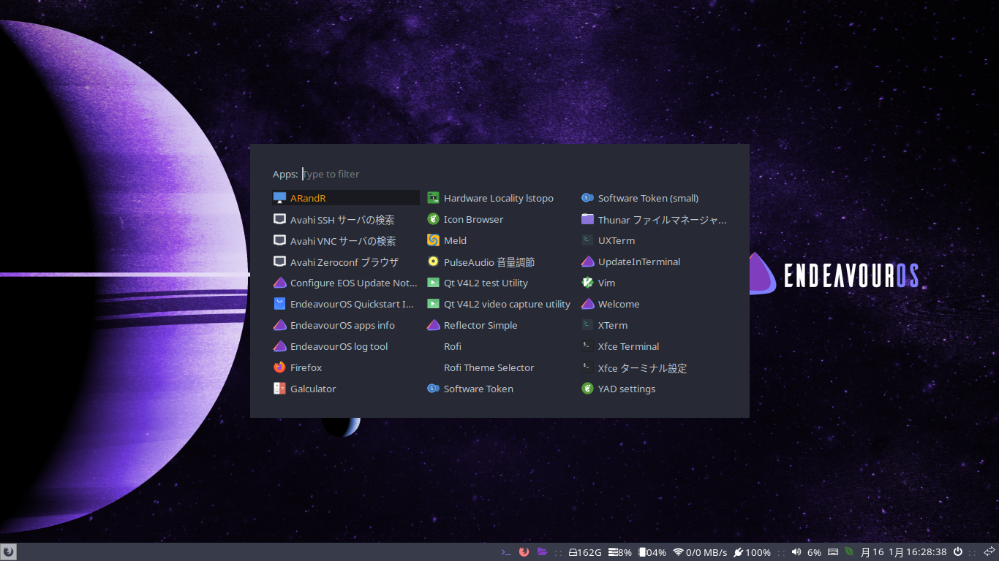This screenshot has width=999, height=561.
Task: Open Software Token (small)
Action: click(654, 198)
